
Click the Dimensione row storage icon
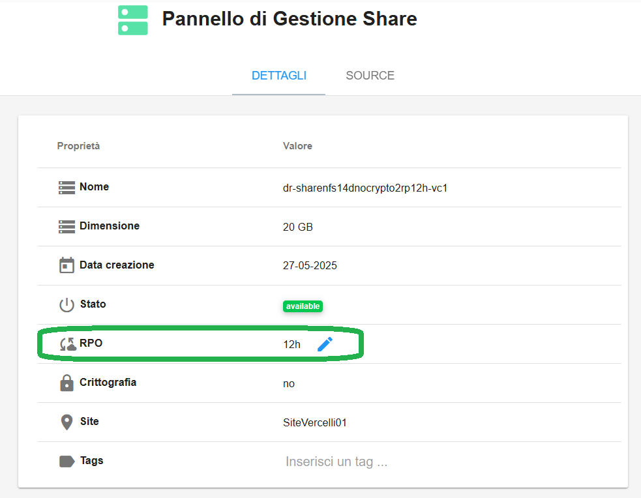point(67,227)
